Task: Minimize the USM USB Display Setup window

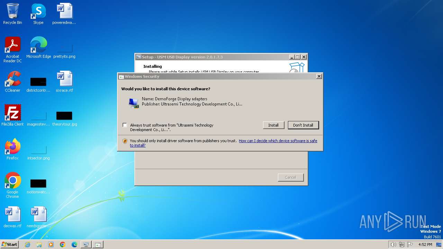Action: 292,57
